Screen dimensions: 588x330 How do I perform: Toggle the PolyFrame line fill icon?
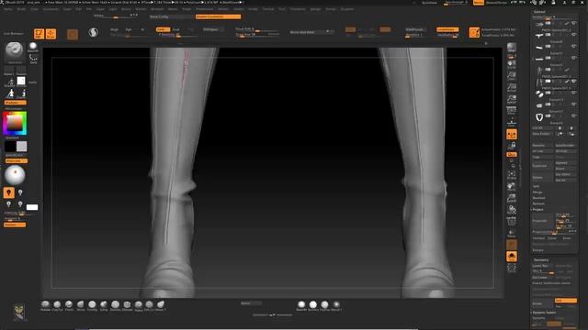tap(512, 222)
